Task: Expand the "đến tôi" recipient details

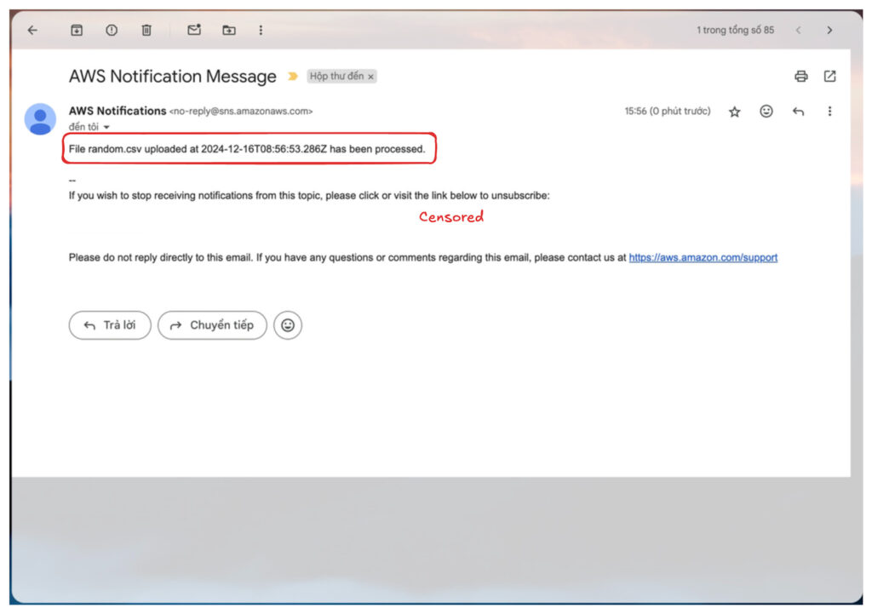Action: click(x=106, y=128)
